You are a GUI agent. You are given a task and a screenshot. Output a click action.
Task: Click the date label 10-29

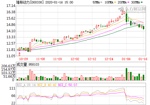24,59
